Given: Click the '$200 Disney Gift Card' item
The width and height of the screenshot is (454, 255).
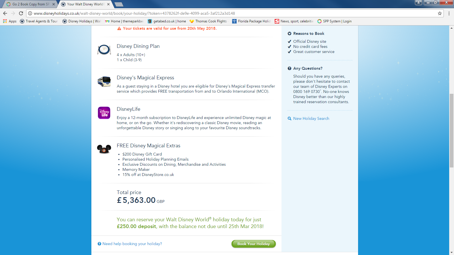Looking at the screenshot, I should point(142,154).
